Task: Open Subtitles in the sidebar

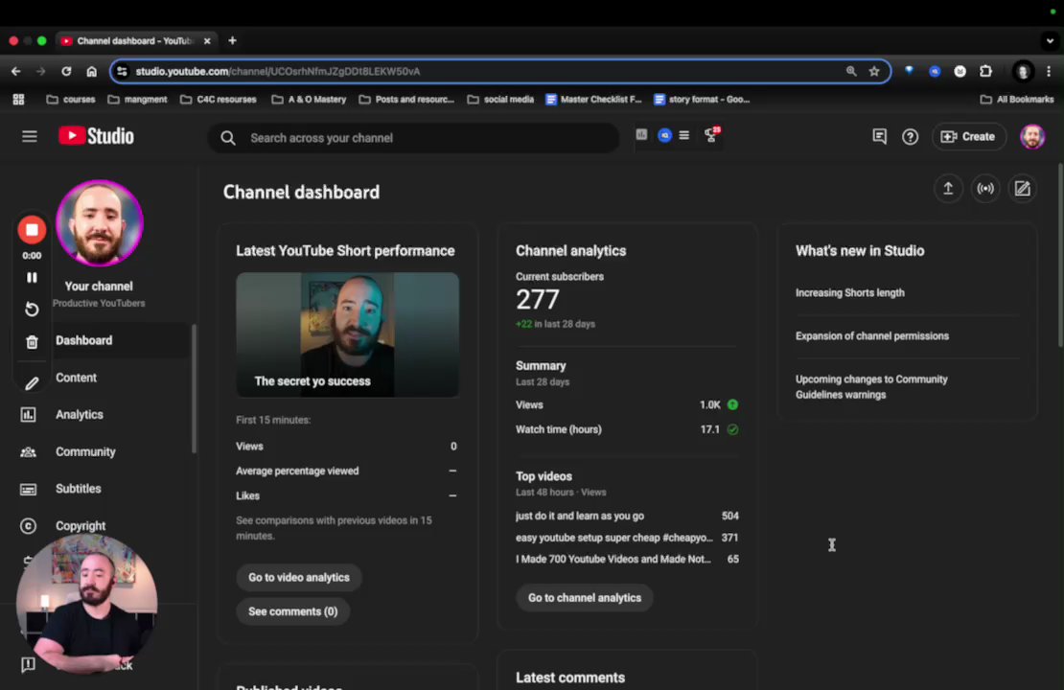Action: [78, 489]
